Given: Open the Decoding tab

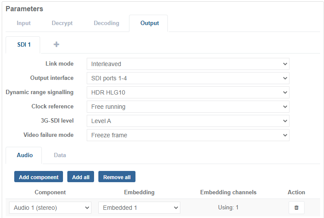Looking at the screenshot, I should [106, 23].
